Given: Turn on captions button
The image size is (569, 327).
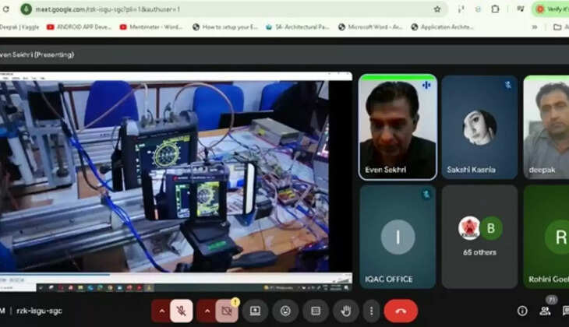Looking at the screenshot, I should click(316, 311).
